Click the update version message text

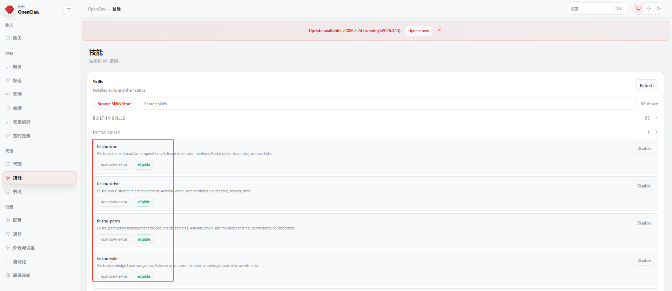tap(355, 31)
